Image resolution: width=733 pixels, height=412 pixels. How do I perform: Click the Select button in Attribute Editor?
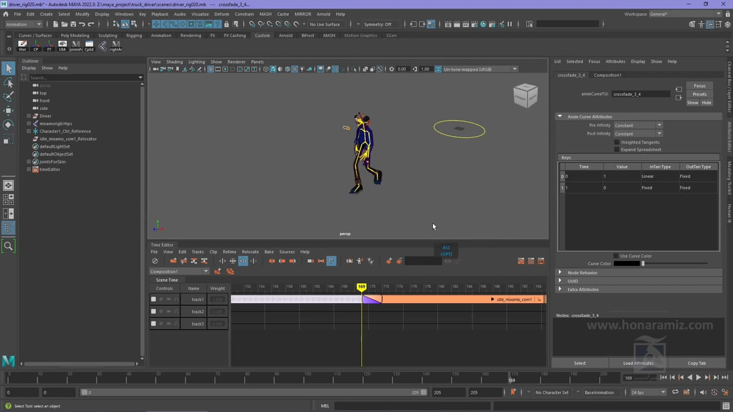[580, 363]
